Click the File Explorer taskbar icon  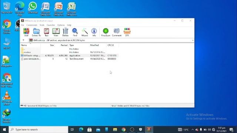click(115, 130)
